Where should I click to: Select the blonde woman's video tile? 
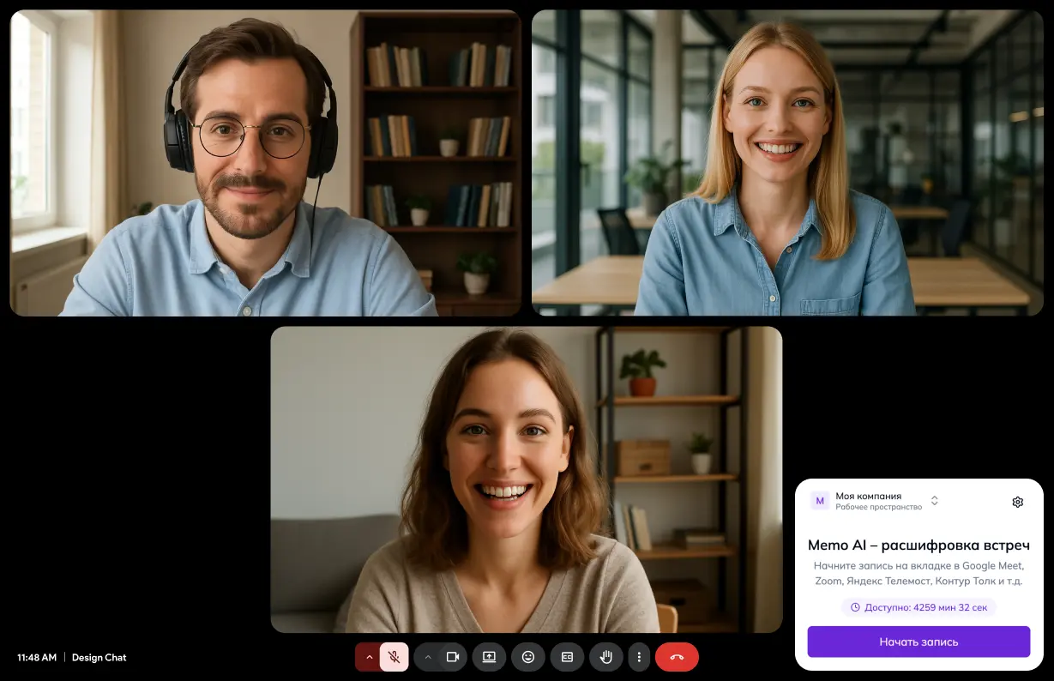tap(786, 163)
